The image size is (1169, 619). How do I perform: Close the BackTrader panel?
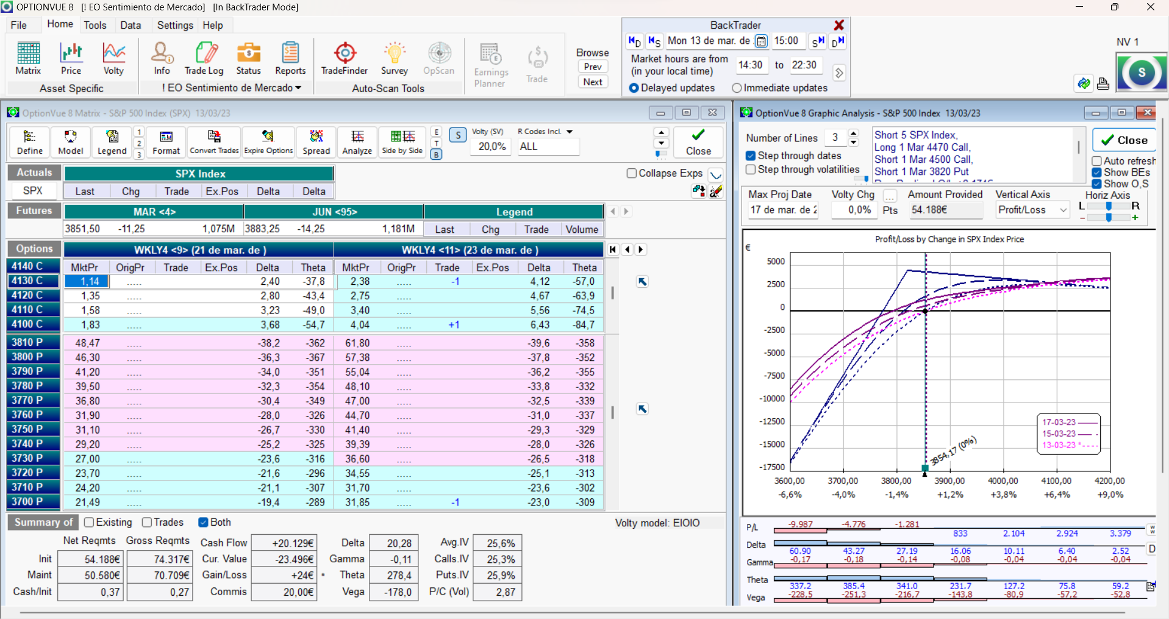(839, 25)
